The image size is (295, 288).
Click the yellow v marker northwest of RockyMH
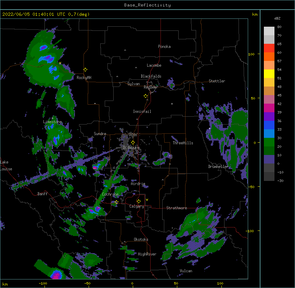[x=60, y=63]
